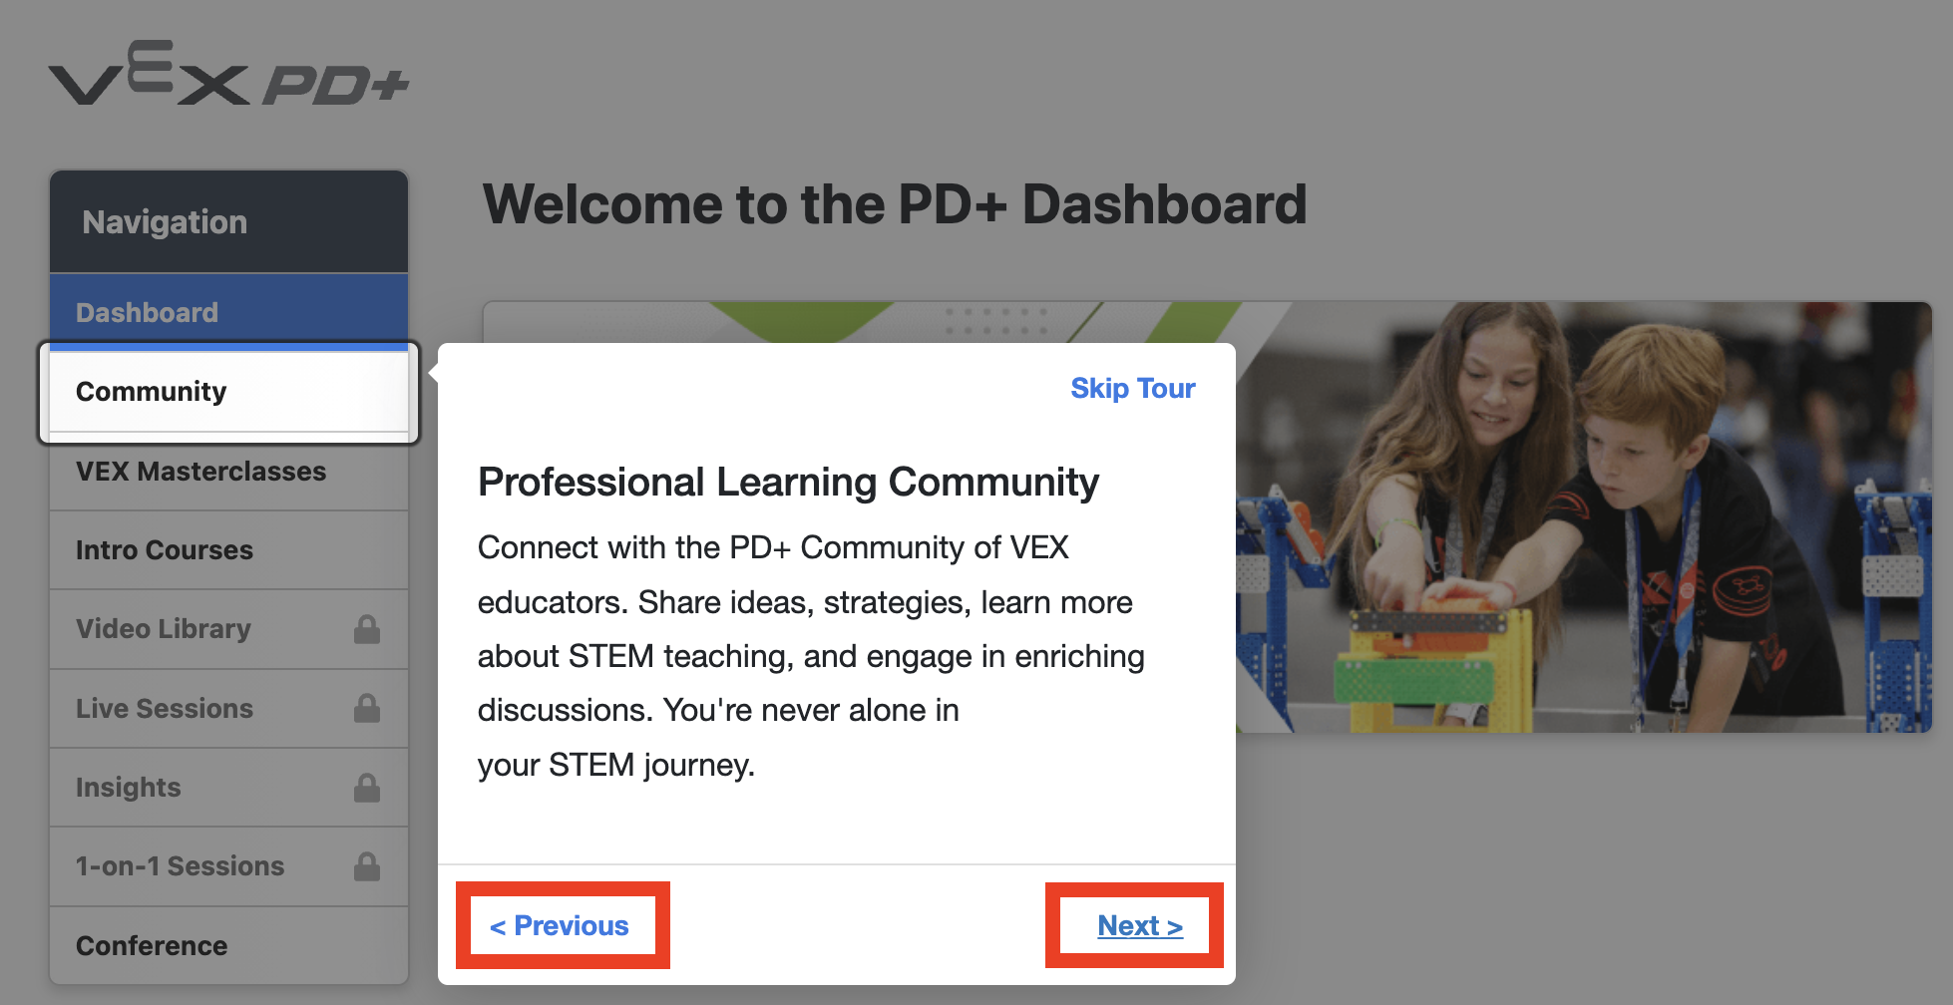
Task: Click the lock icon beside Video Library
Action: coord(367,629)
